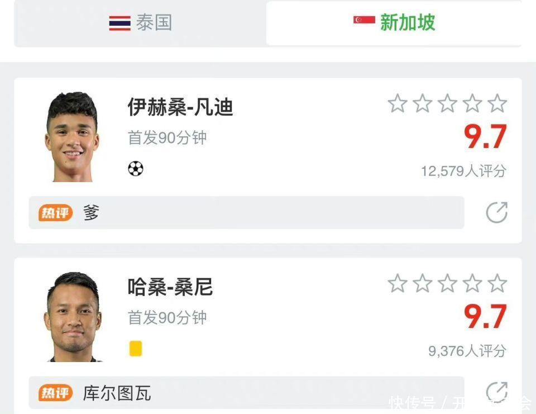Open hot comment "爹"
Image resolution: width=536 pixels, height=414 pixels.
coord(246,212)
